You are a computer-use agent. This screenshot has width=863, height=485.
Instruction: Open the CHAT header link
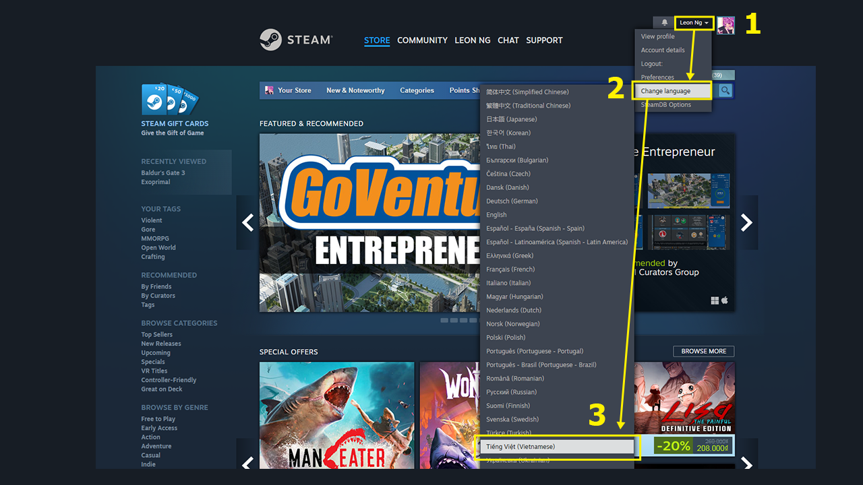(508, 40)
